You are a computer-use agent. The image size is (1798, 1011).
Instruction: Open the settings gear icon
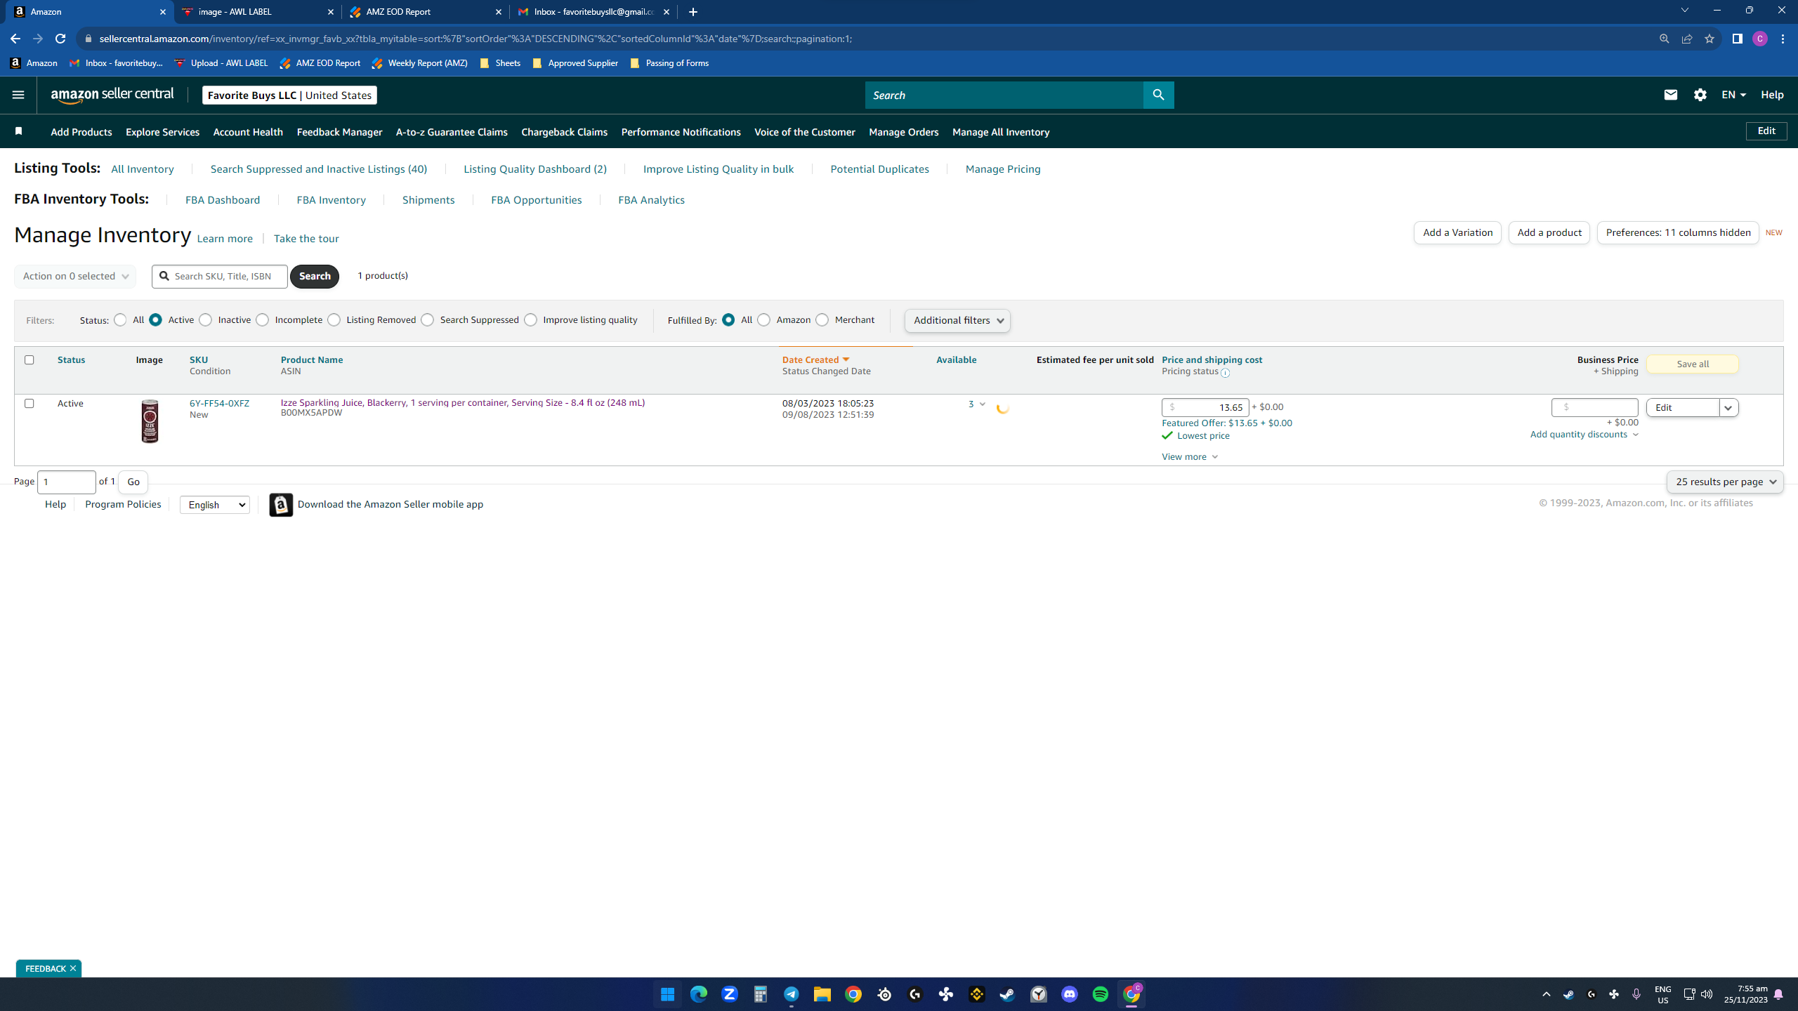(x=1700, y=95)
